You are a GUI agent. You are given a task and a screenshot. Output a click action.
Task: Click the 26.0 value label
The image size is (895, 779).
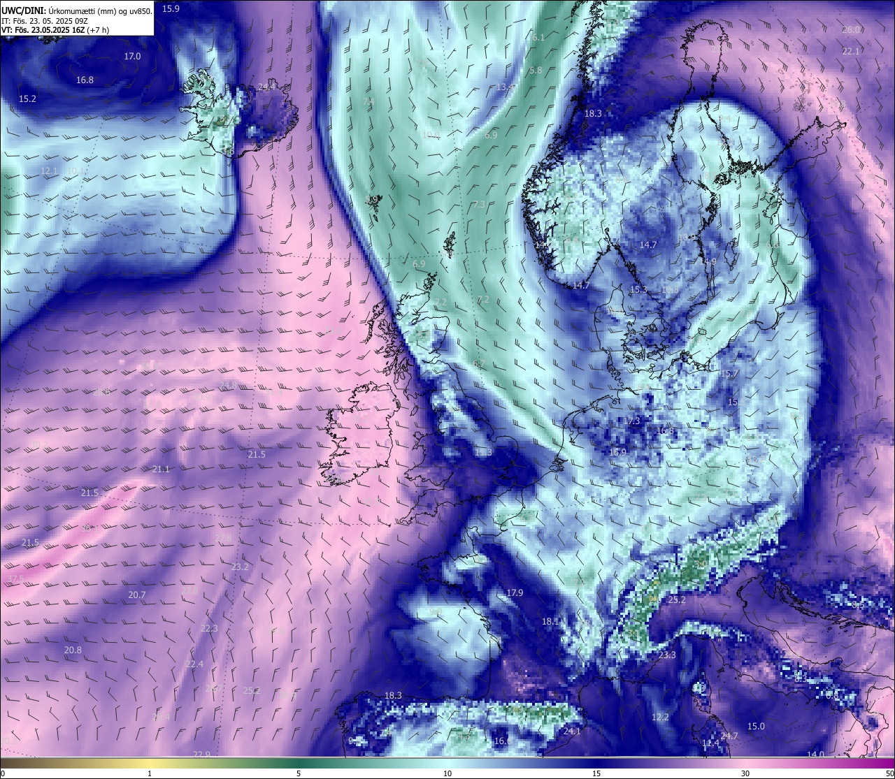pyautogui.click(x=851, y=29)
